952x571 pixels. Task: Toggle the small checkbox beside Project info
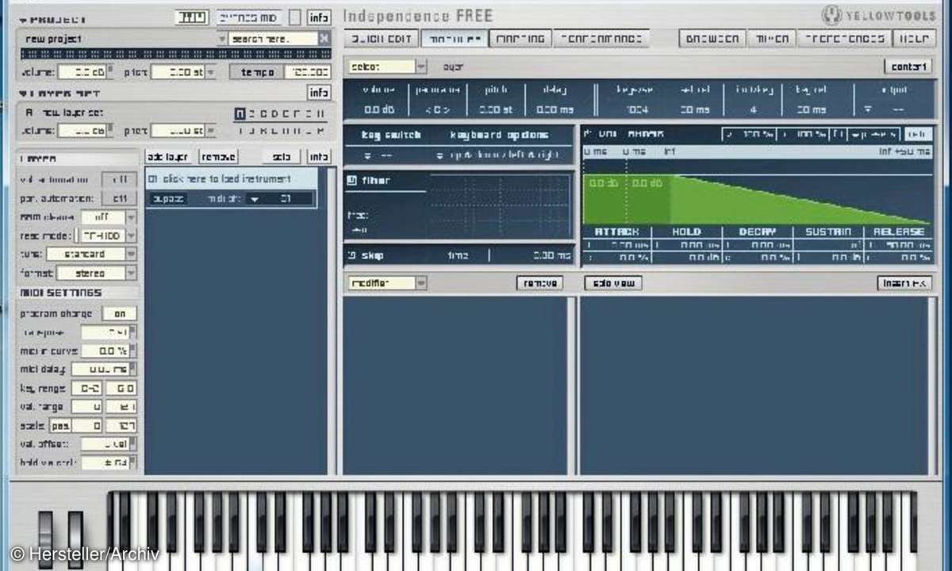pyautogui.click(x=295, y=17)
